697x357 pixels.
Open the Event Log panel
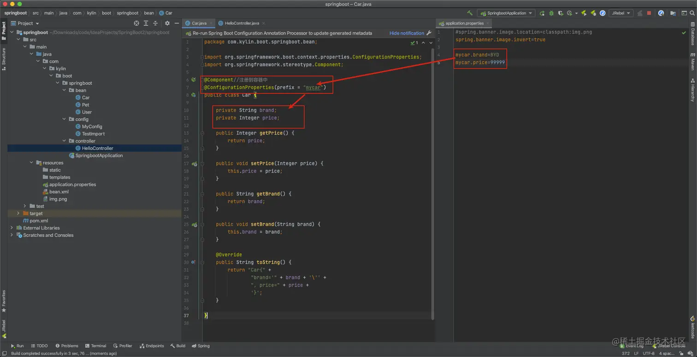point(632,346)
